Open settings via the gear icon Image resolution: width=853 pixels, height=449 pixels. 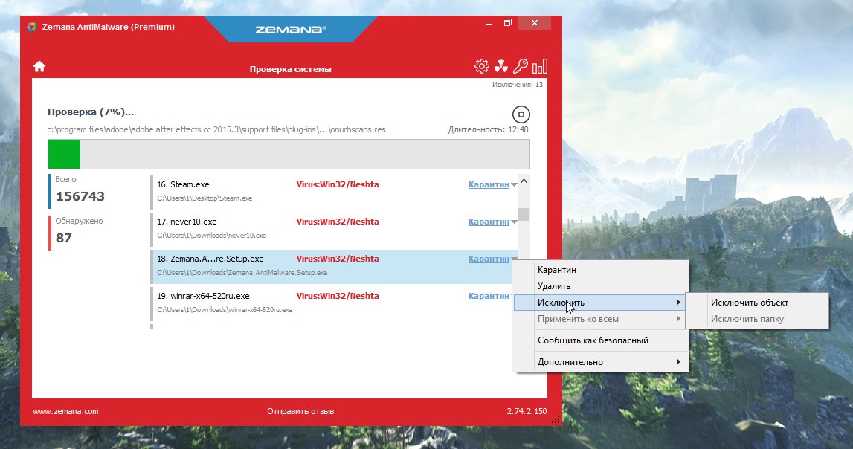tap(481, 66)
